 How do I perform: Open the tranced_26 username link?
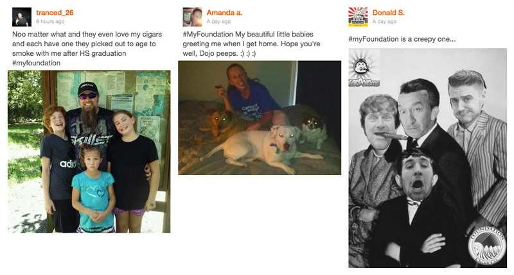[55, 13]
